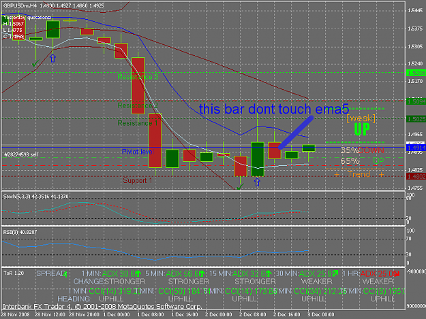This screenshot has height=319, width=426.
Task: Click the green 1.5025 price tag
Action: [416, 119]
